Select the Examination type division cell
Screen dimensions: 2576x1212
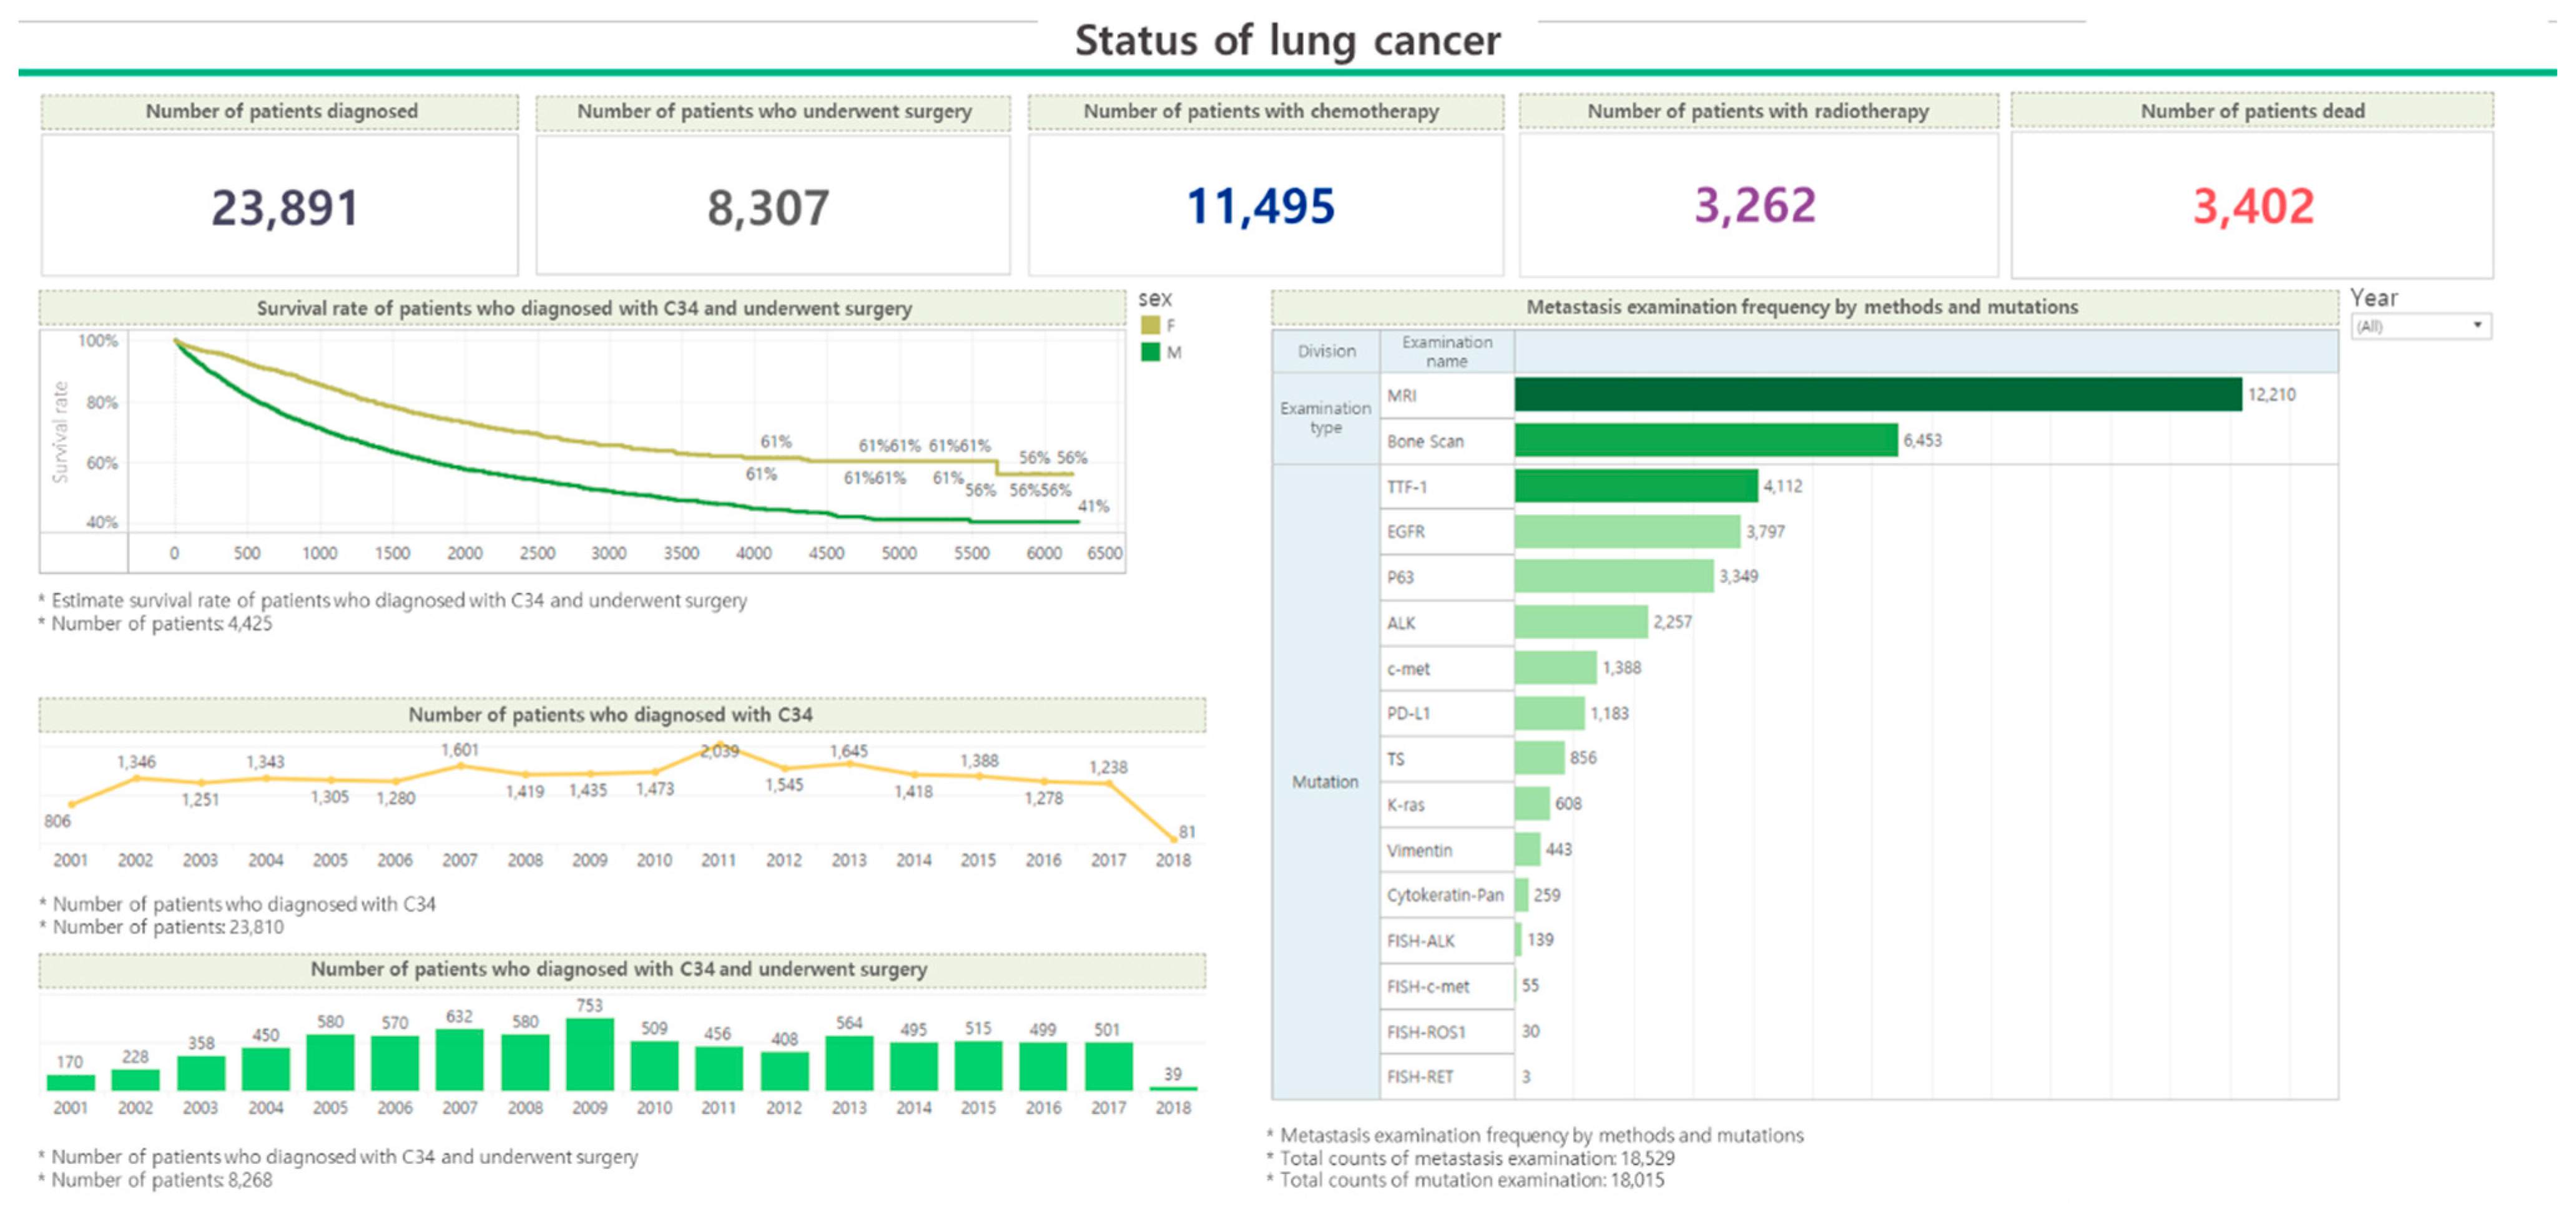click(1325, 418)
